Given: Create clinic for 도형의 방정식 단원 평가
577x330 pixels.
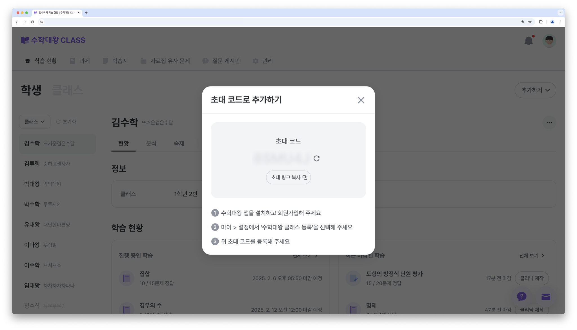Looking at the screenshot, I should tap(532, 278).
